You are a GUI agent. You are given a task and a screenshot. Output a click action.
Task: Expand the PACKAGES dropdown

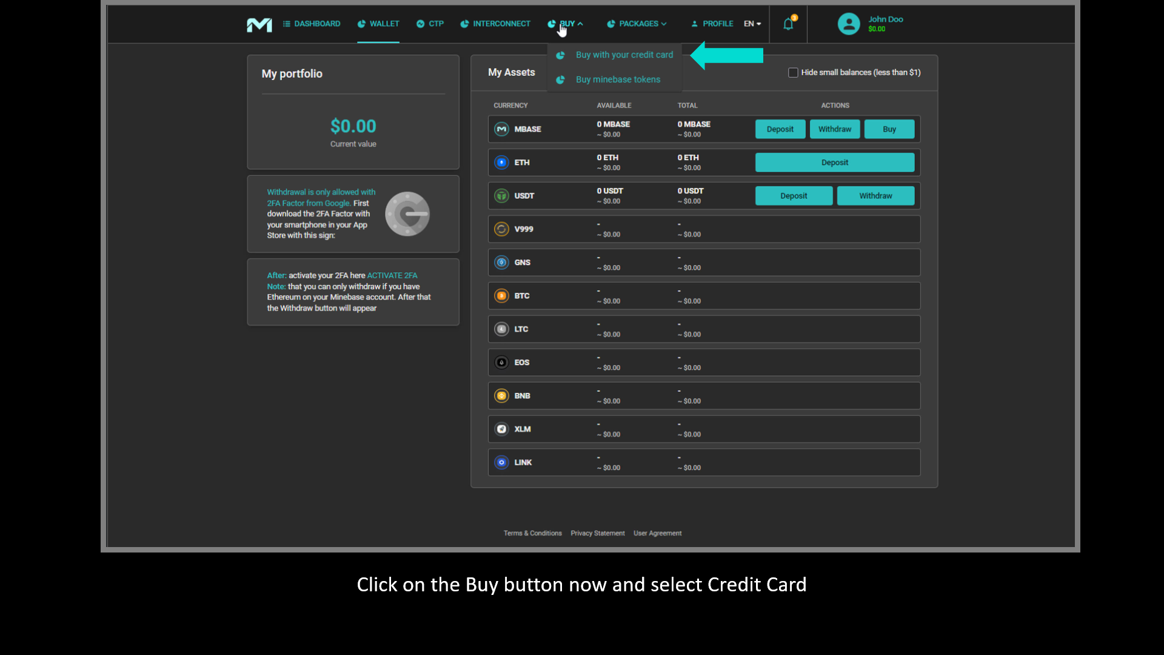click(x=637, y=24)
